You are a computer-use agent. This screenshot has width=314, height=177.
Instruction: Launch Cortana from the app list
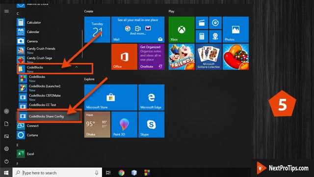click(x=48, y=135)
